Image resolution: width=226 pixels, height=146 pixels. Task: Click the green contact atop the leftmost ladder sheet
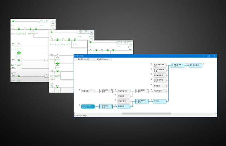13,22
